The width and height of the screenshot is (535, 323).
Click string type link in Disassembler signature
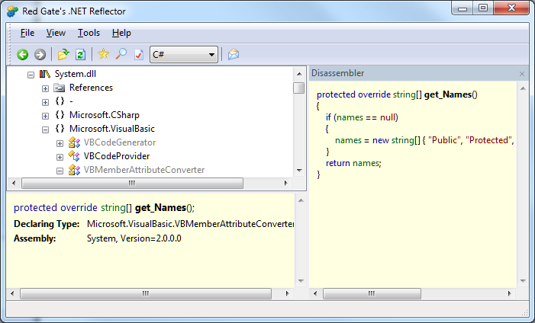click(404, 94)
